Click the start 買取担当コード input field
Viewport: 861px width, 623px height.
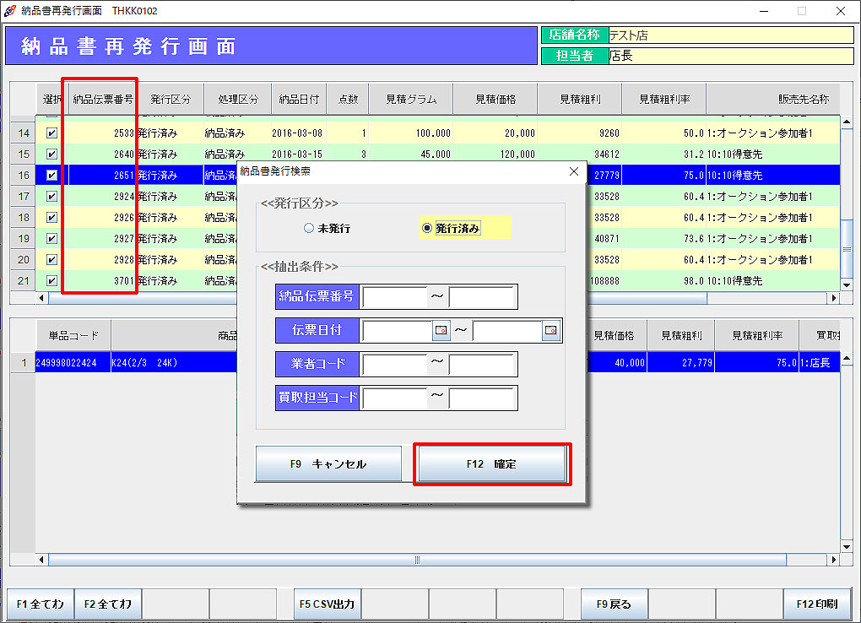[x=395, y=398]
